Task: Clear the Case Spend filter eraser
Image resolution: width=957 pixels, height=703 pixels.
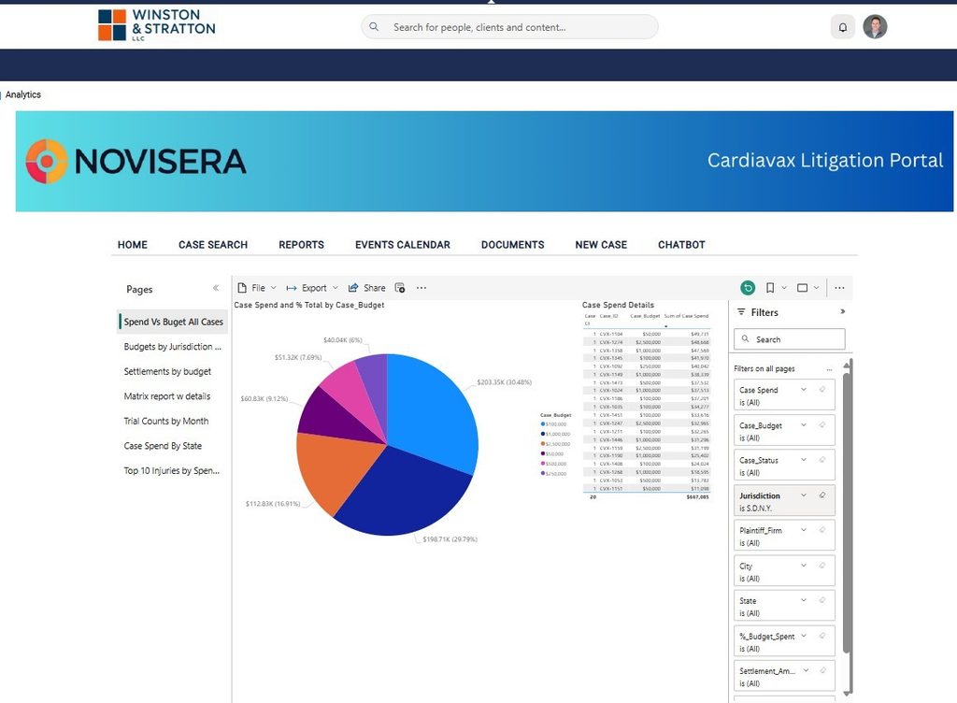Action: [x=822, y=389]
